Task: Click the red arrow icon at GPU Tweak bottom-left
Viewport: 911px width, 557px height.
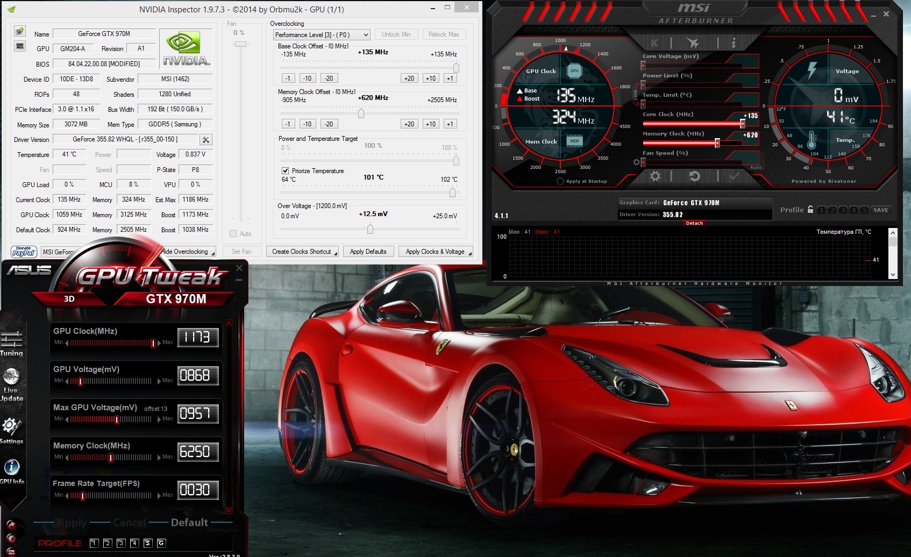Action: 11,525
